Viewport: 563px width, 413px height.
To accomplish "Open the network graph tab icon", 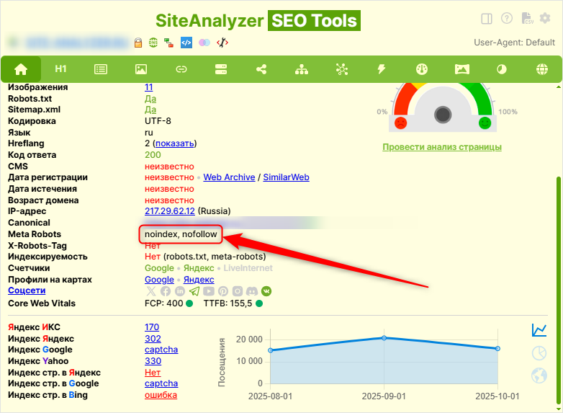I will coord(341,69).
